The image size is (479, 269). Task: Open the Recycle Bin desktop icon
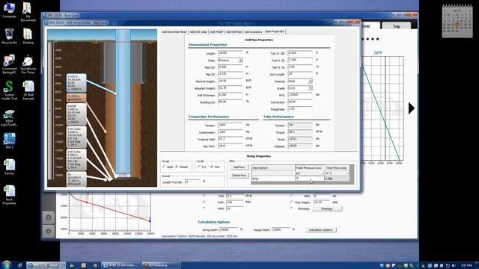click(9, 37)
